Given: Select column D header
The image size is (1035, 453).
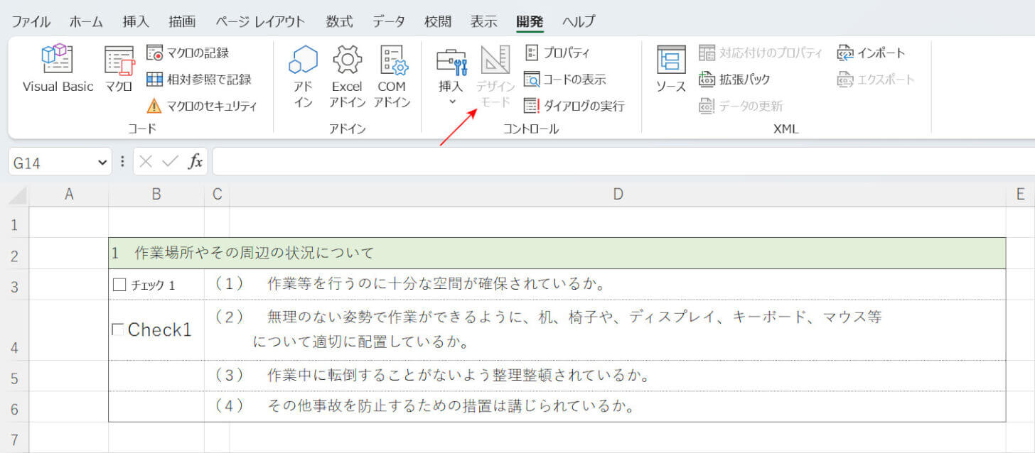Looking at the screenshot, I should click(x=617, y=194).
